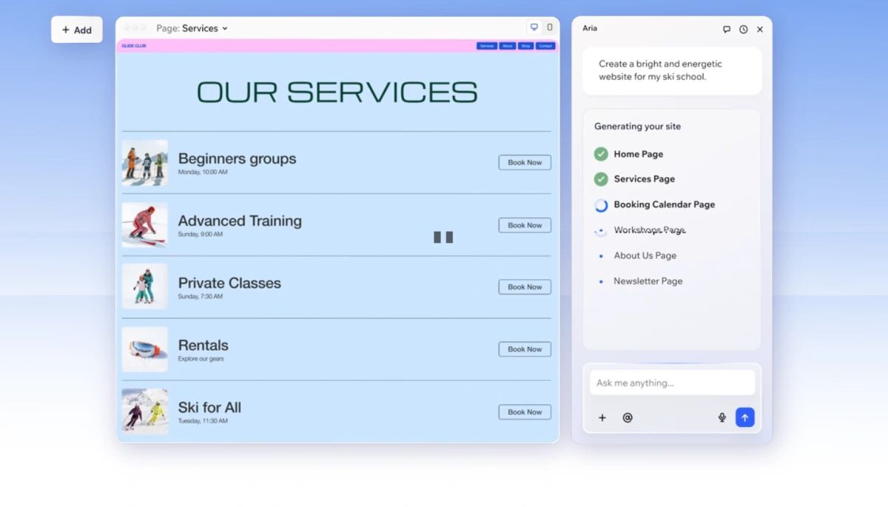Book Now for Ski for All
This screenshot has height=507, width=888.
(525, 412)
